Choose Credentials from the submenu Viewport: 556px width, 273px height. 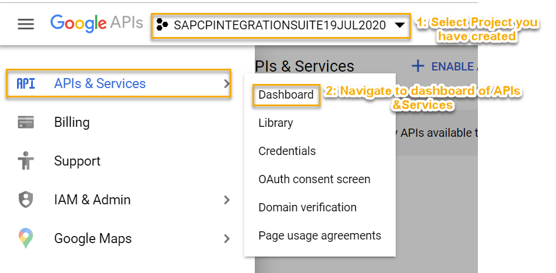point(287,151)
